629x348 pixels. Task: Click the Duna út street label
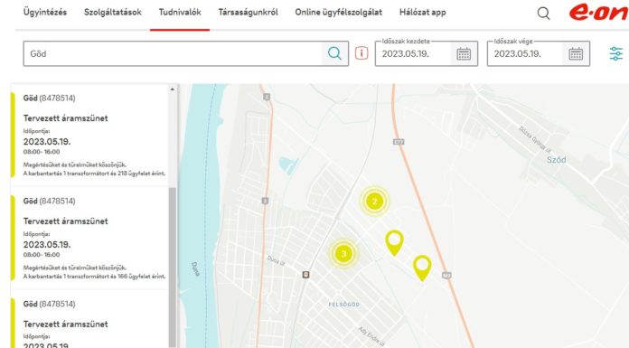pyautogui.click(x=276, y=261)
